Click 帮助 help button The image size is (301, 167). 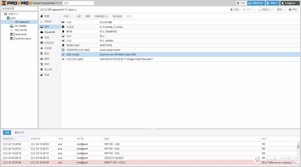click(293, 9)
